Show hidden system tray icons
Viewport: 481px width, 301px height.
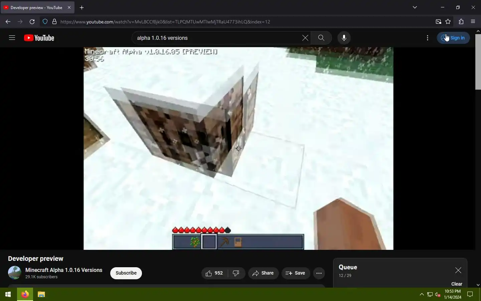422,294
